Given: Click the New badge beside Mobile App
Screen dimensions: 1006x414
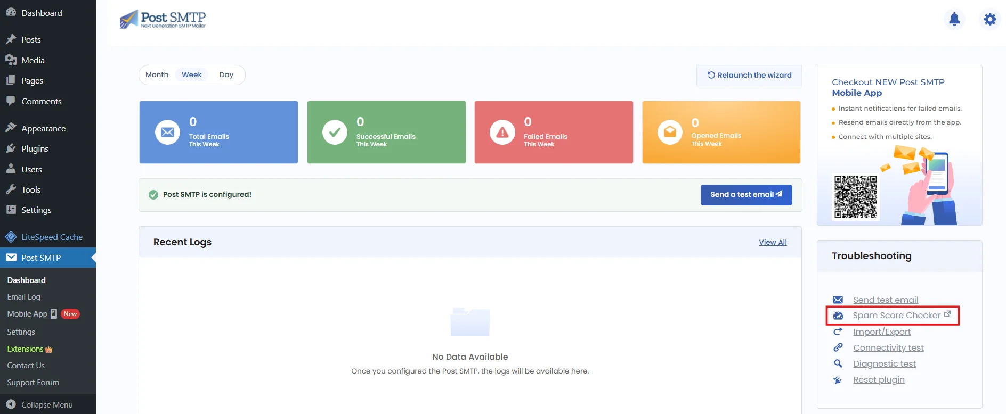Looking at the screenshot, I should click(x=70, y=314).
